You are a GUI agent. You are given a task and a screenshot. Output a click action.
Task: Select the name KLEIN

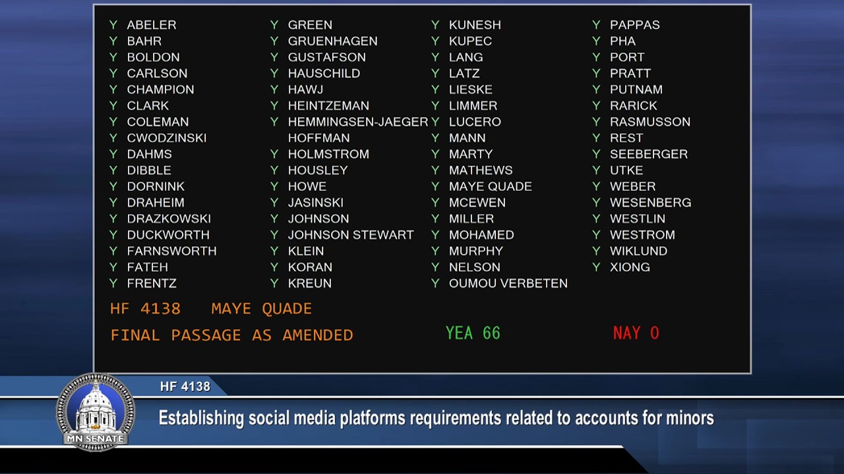(x=306, y=251)
